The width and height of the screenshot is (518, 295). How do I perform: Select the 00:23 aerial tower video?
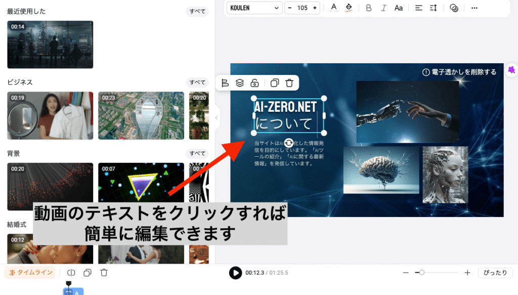point(141,115)
